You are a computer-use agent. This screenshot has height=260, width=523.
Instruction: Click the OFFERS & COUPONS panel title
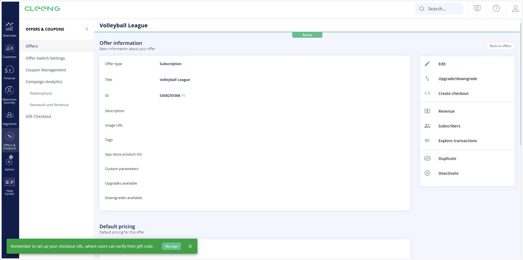(x=45, y=29)
